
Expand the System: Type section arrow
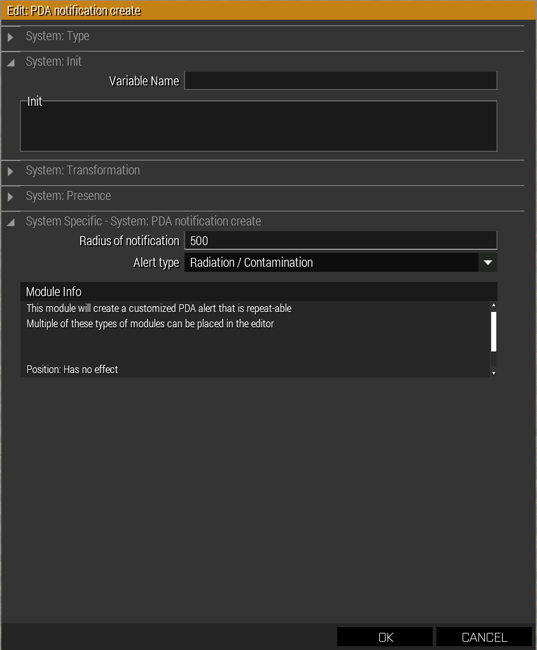10,38
